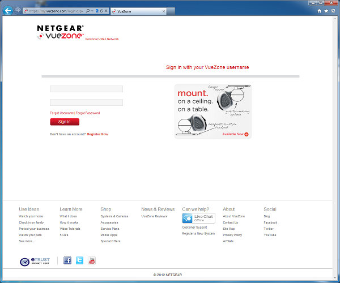Start Live Chat via chat bubble button
Screen dimensions: 340x283
(x=199, y=218)
